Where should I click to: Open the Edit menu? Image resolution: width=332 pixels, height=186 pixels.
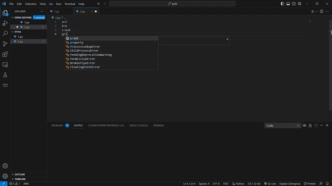19,4
